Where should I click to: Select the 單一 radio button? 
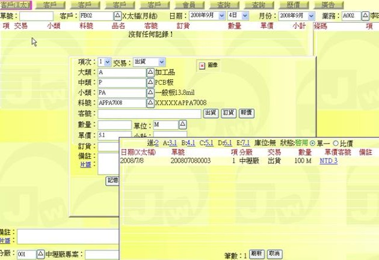click(312, 143)
